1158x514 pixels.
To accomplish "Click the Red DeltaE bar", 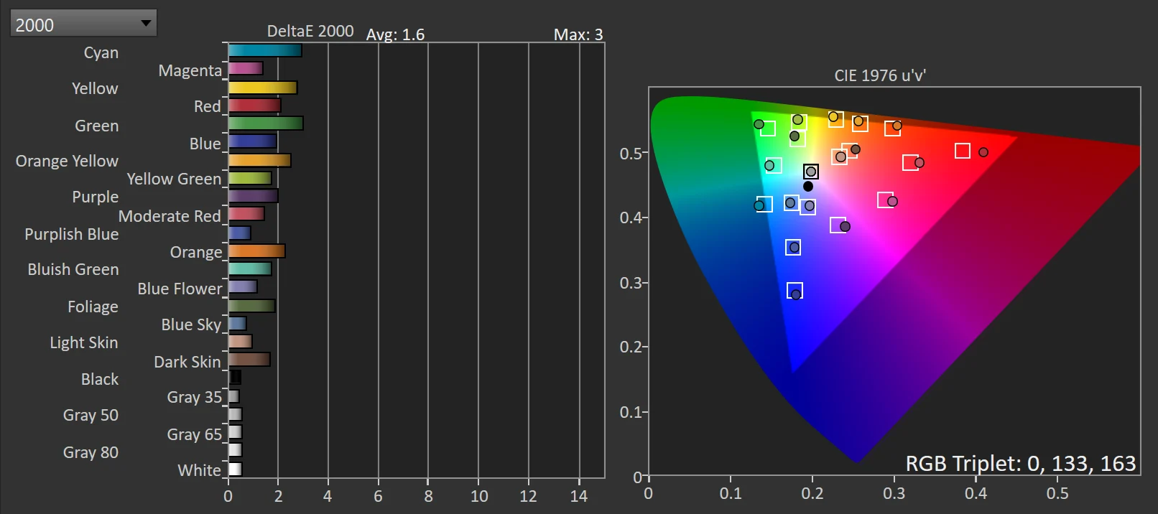I will click(254, 106).
